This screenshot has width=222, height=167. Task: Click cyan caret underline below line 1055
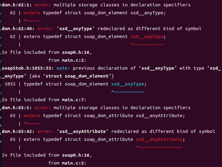click(x=128, y=92)
